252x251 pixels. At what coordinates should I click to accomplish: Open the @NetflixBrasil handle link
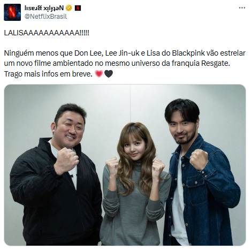(45, 17)
